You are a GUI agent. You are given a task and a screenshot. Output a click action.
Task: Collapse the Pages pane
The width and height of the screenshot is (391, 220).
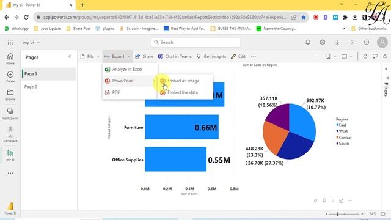[x=70, y=57]
